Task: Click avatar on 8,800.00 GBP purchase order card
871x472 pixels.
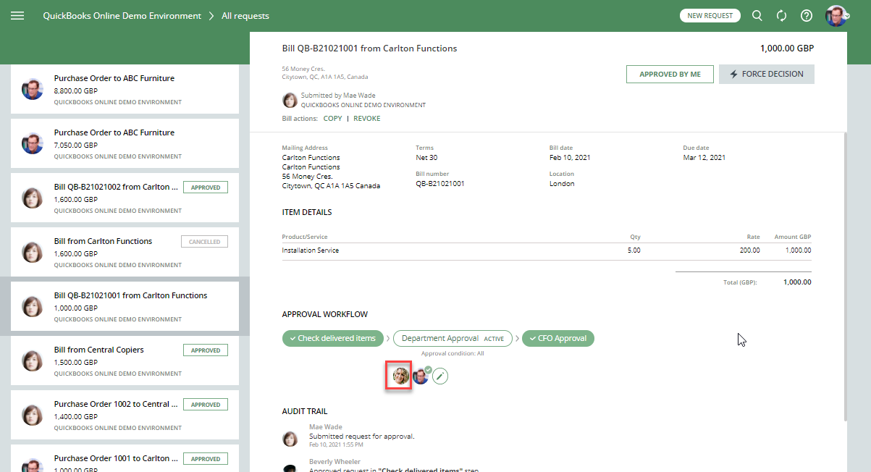Action: (x=32, y=89)
